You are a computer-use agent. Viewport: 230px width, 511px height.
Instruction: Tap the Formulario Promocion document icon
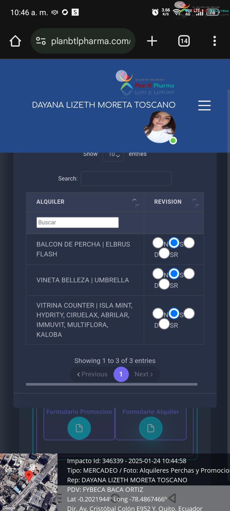click(x=79, y=428)
